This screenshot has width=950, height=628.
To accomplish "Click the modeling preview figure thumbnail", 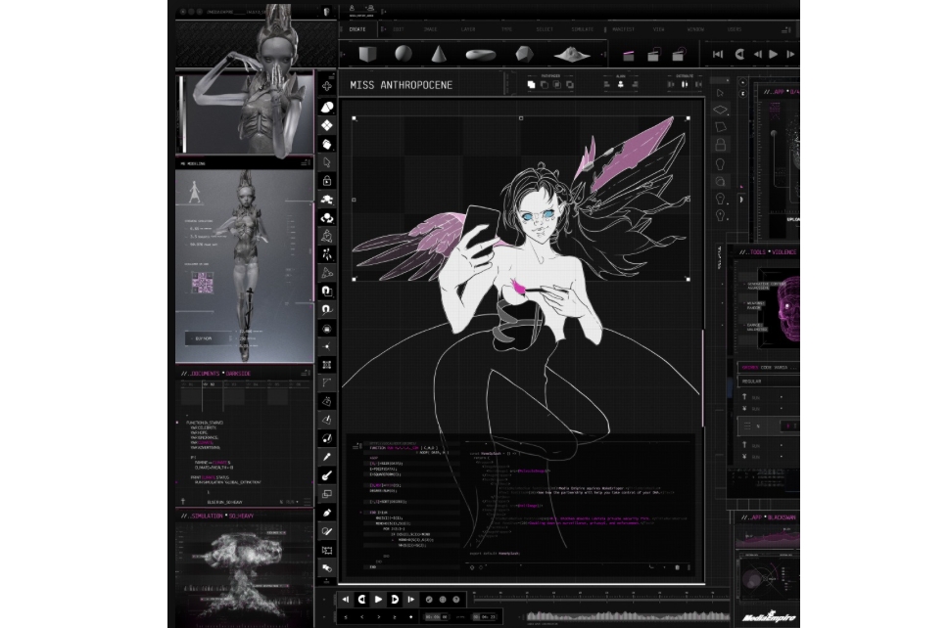I will coord(245,266).
